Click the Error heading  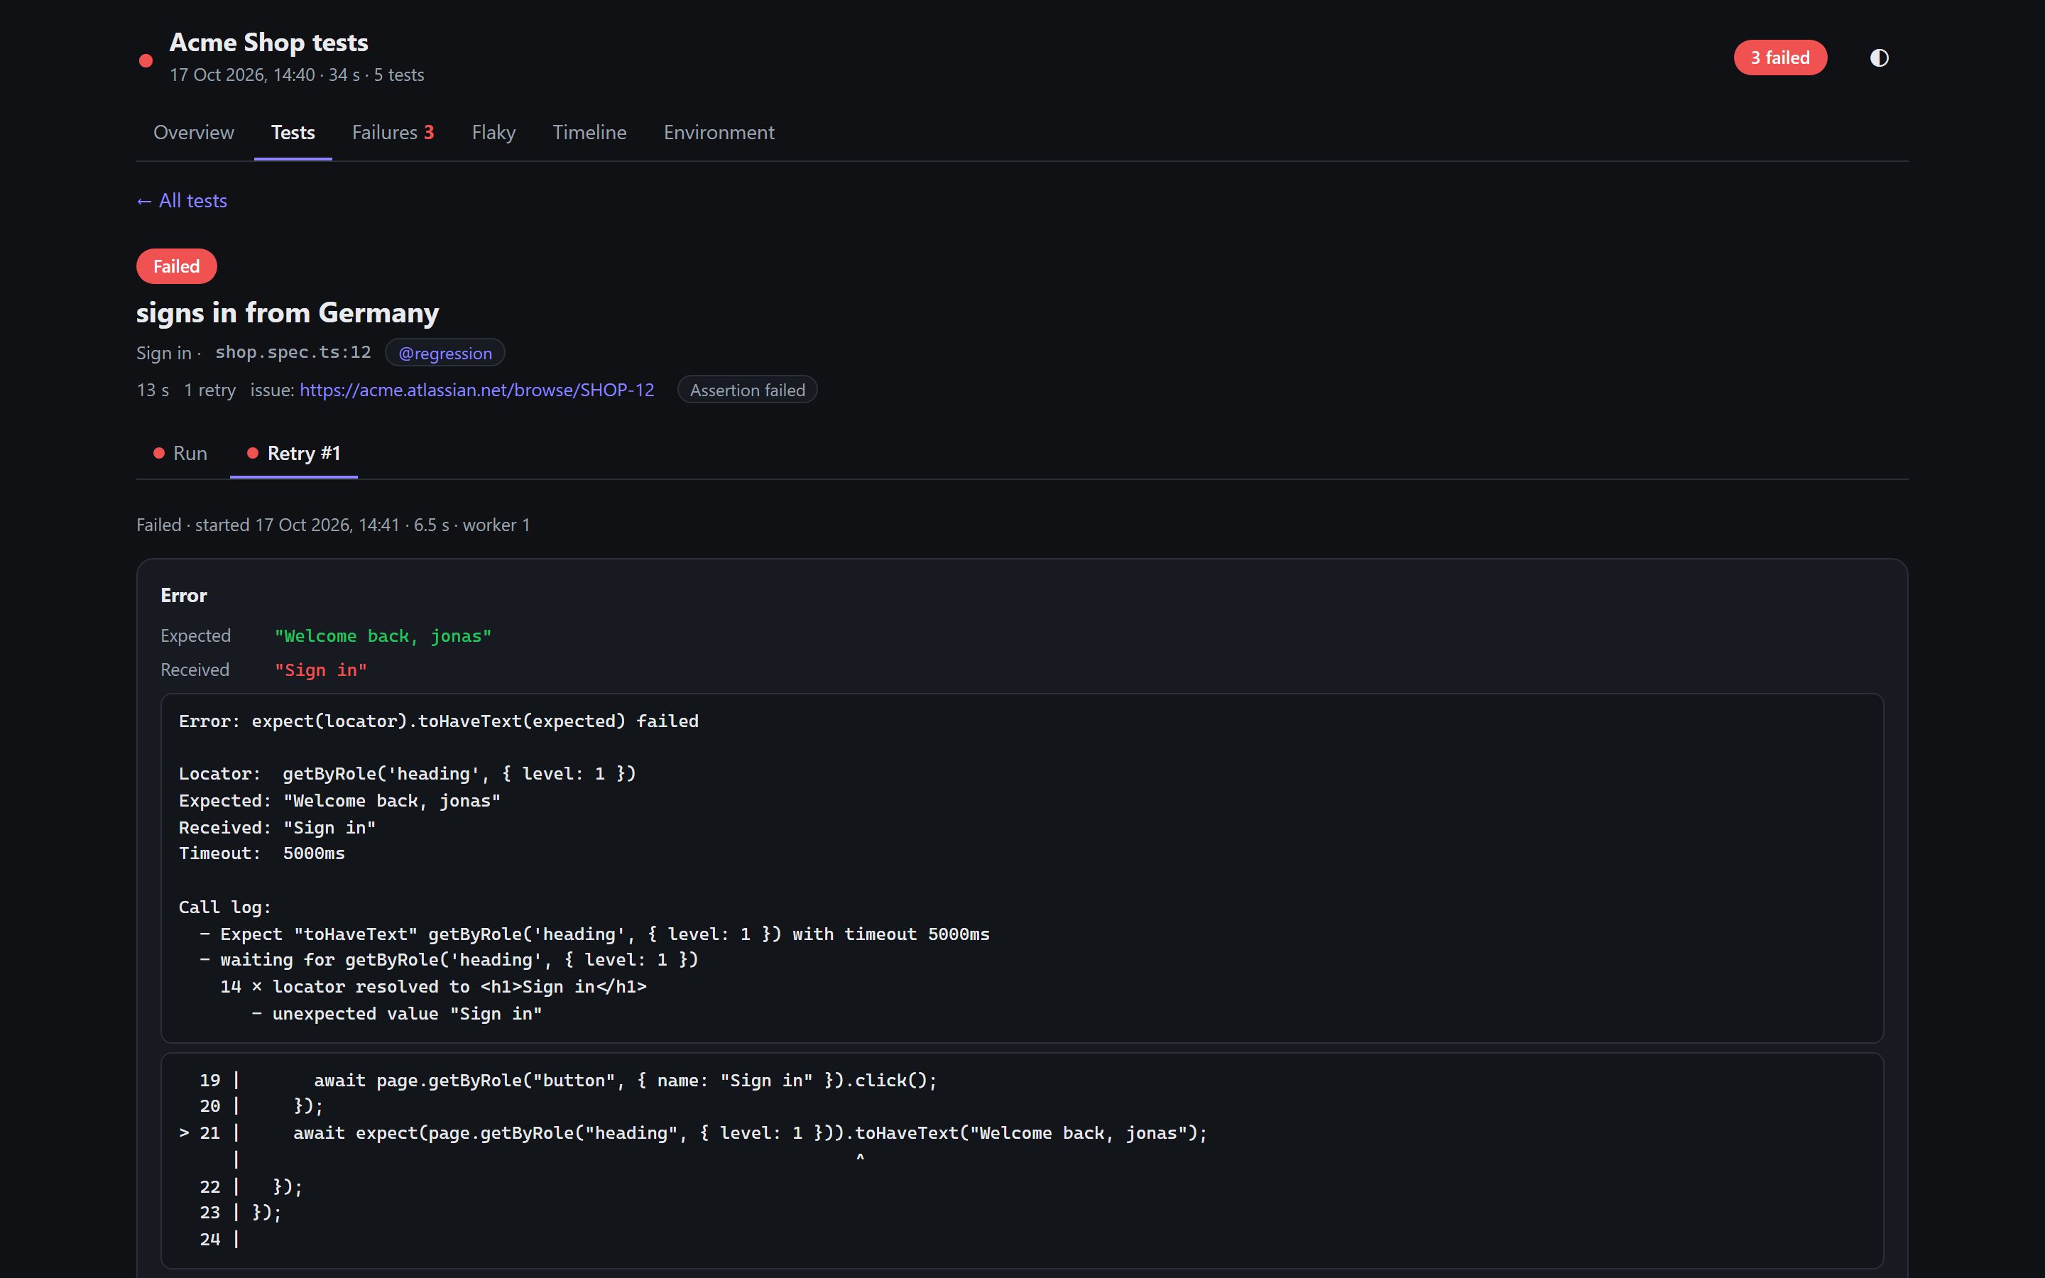pos(183,595)
